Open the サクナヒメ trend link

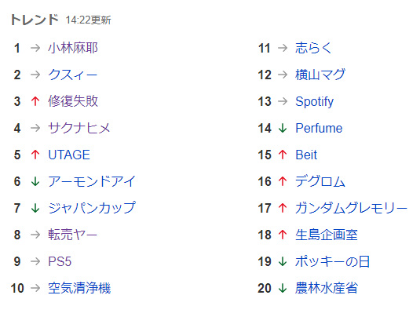click(x=79, y=128)
